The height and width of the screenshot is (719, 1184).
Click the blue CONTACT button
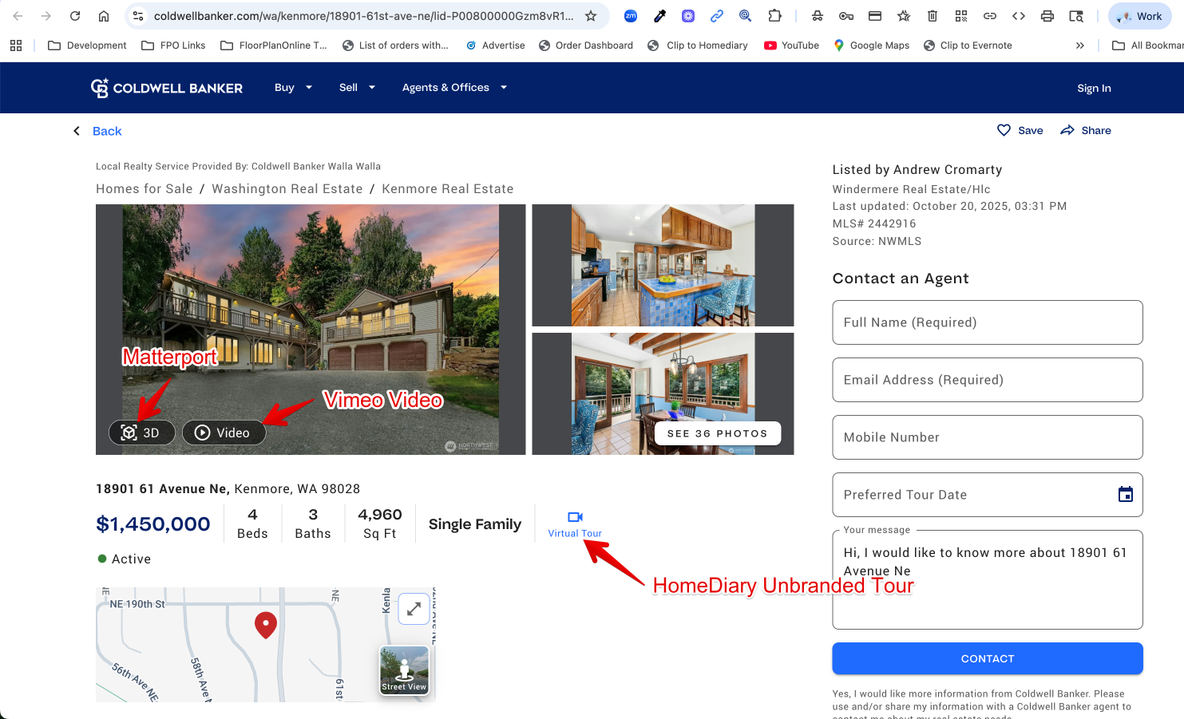tap(987, 658)
